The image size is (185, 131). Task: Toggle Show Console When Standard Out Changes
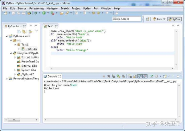click(x=140, y=76)
